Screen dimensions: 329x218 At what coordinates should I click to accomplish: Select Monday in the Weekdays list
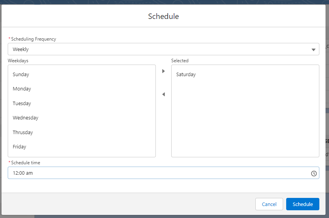(22, 89)
